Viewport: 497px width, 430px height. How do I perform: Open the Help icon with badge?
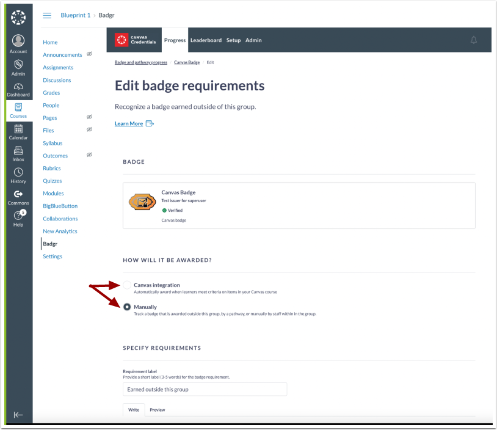[18, 219]
